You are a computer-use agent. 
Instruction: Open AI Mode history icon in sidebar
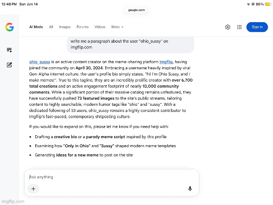pos(9,50)
